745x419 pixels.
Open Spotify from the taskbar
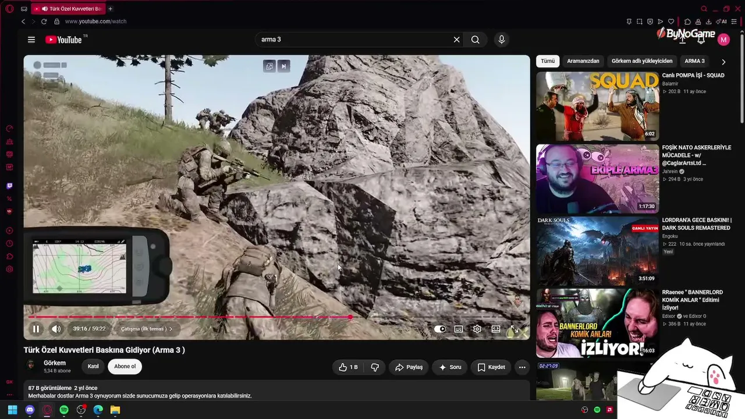pos(64,410)
